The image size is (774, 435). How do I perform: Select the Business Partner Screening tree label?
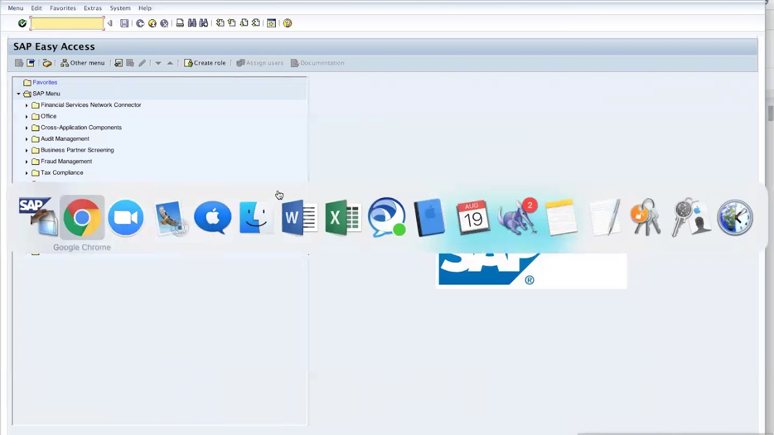(x=77, y=150)
